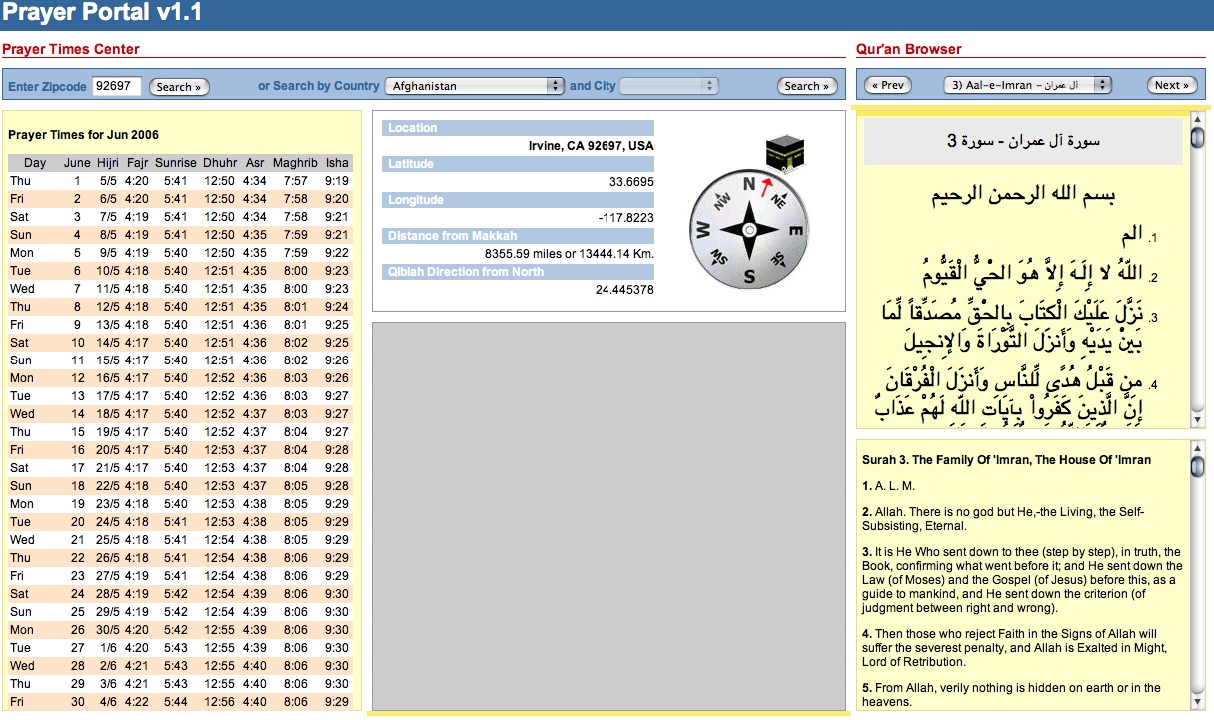Expand the City dropdown list
The height and width of the screenshot is (720, 1214).
point(669,86)
